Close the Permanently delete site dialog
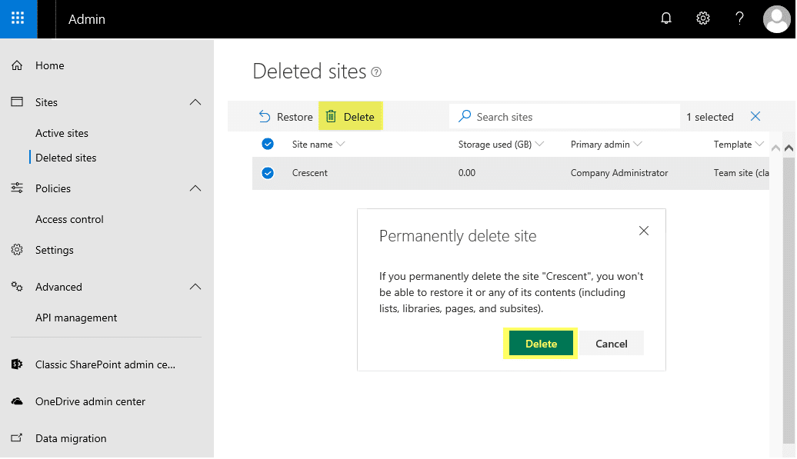The height and width of the screenshot is (459, 797). pos(644,231)
